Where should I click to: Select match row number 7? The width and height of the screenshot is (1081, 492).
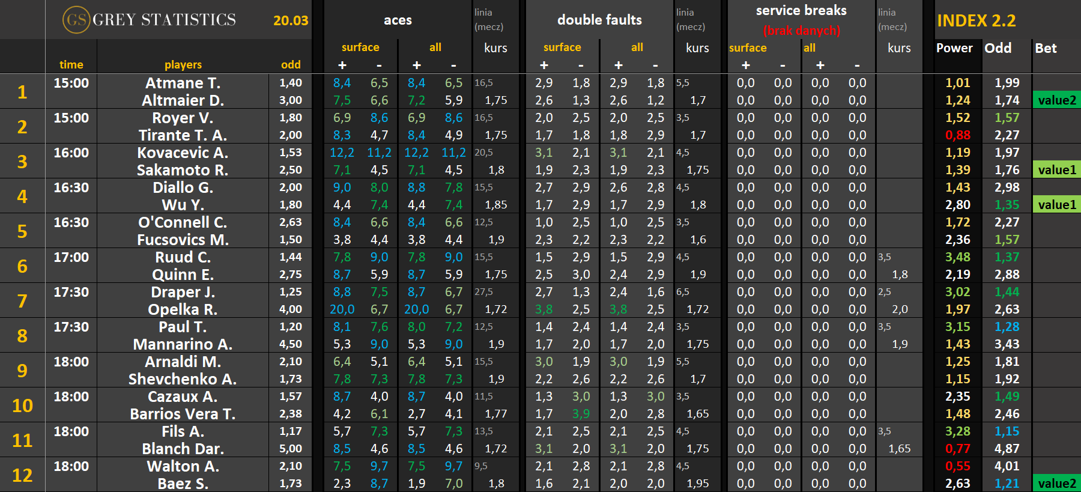(x=22, y=300)
